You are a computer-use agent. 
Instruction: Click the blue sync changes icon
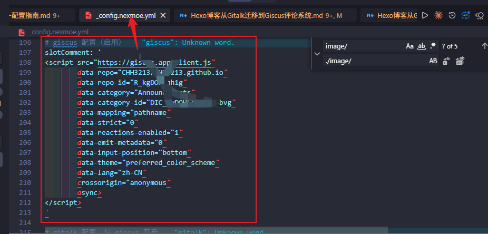coord(465,15)
